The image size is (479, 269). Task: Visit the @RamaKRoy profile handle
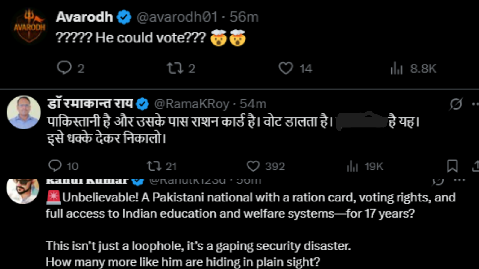click(x=192, y=104)
